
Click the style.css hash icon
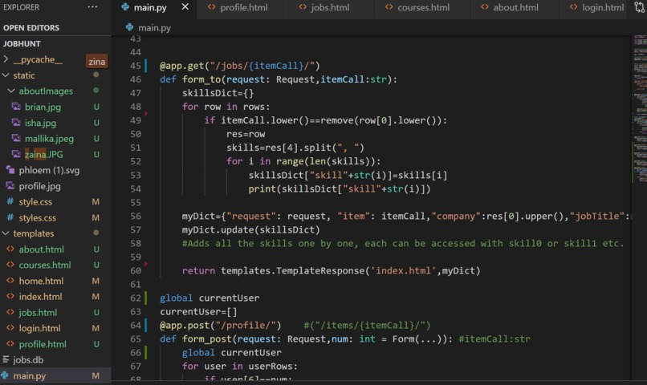pyautogui.click(x=10, y=201)
